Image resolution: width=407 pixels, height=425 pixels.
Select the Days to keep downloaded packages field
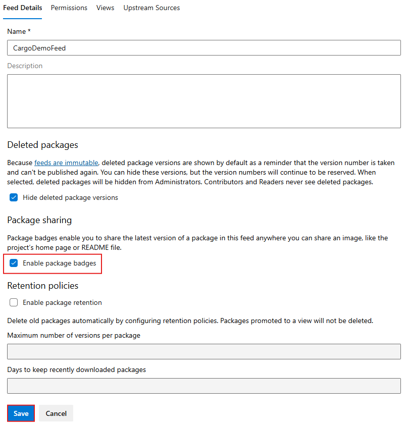202,386
